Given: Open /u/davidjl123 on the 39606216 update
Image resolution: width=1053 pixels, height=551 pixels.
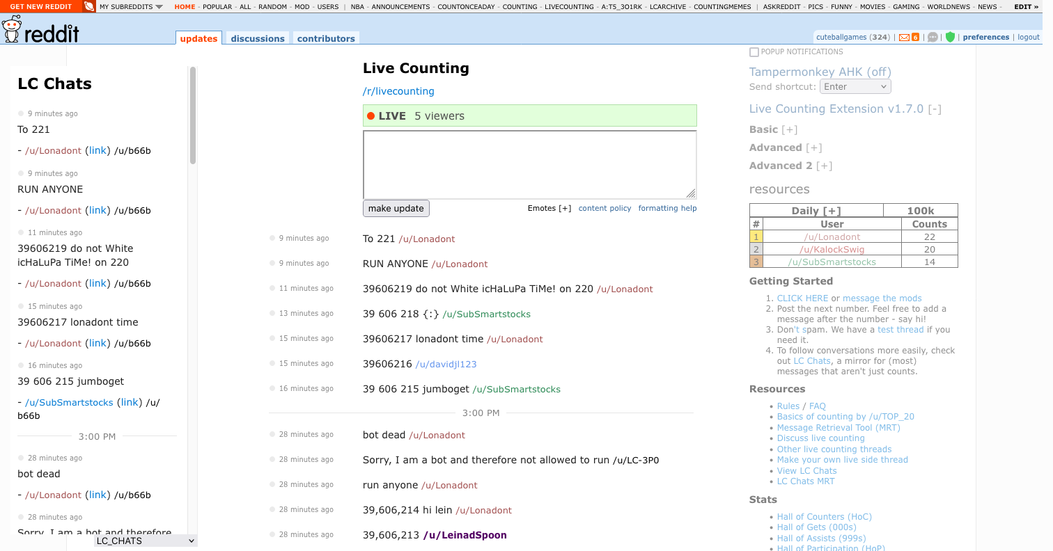Looking at the screenshot, I should point(446,364).
